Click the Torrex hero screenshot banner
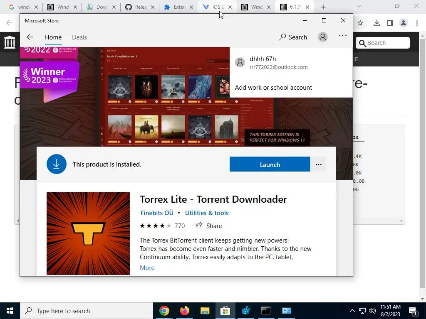This screenshot has height=319, width=426. (x=186, y=96)
